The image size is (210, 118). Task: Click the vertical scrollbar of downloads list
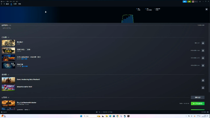pos(209,57)
